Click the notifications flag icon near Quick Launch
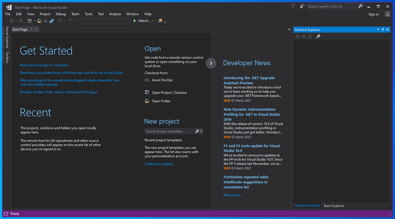The width and height of the screenshot is (395, 219). point(293,6)
